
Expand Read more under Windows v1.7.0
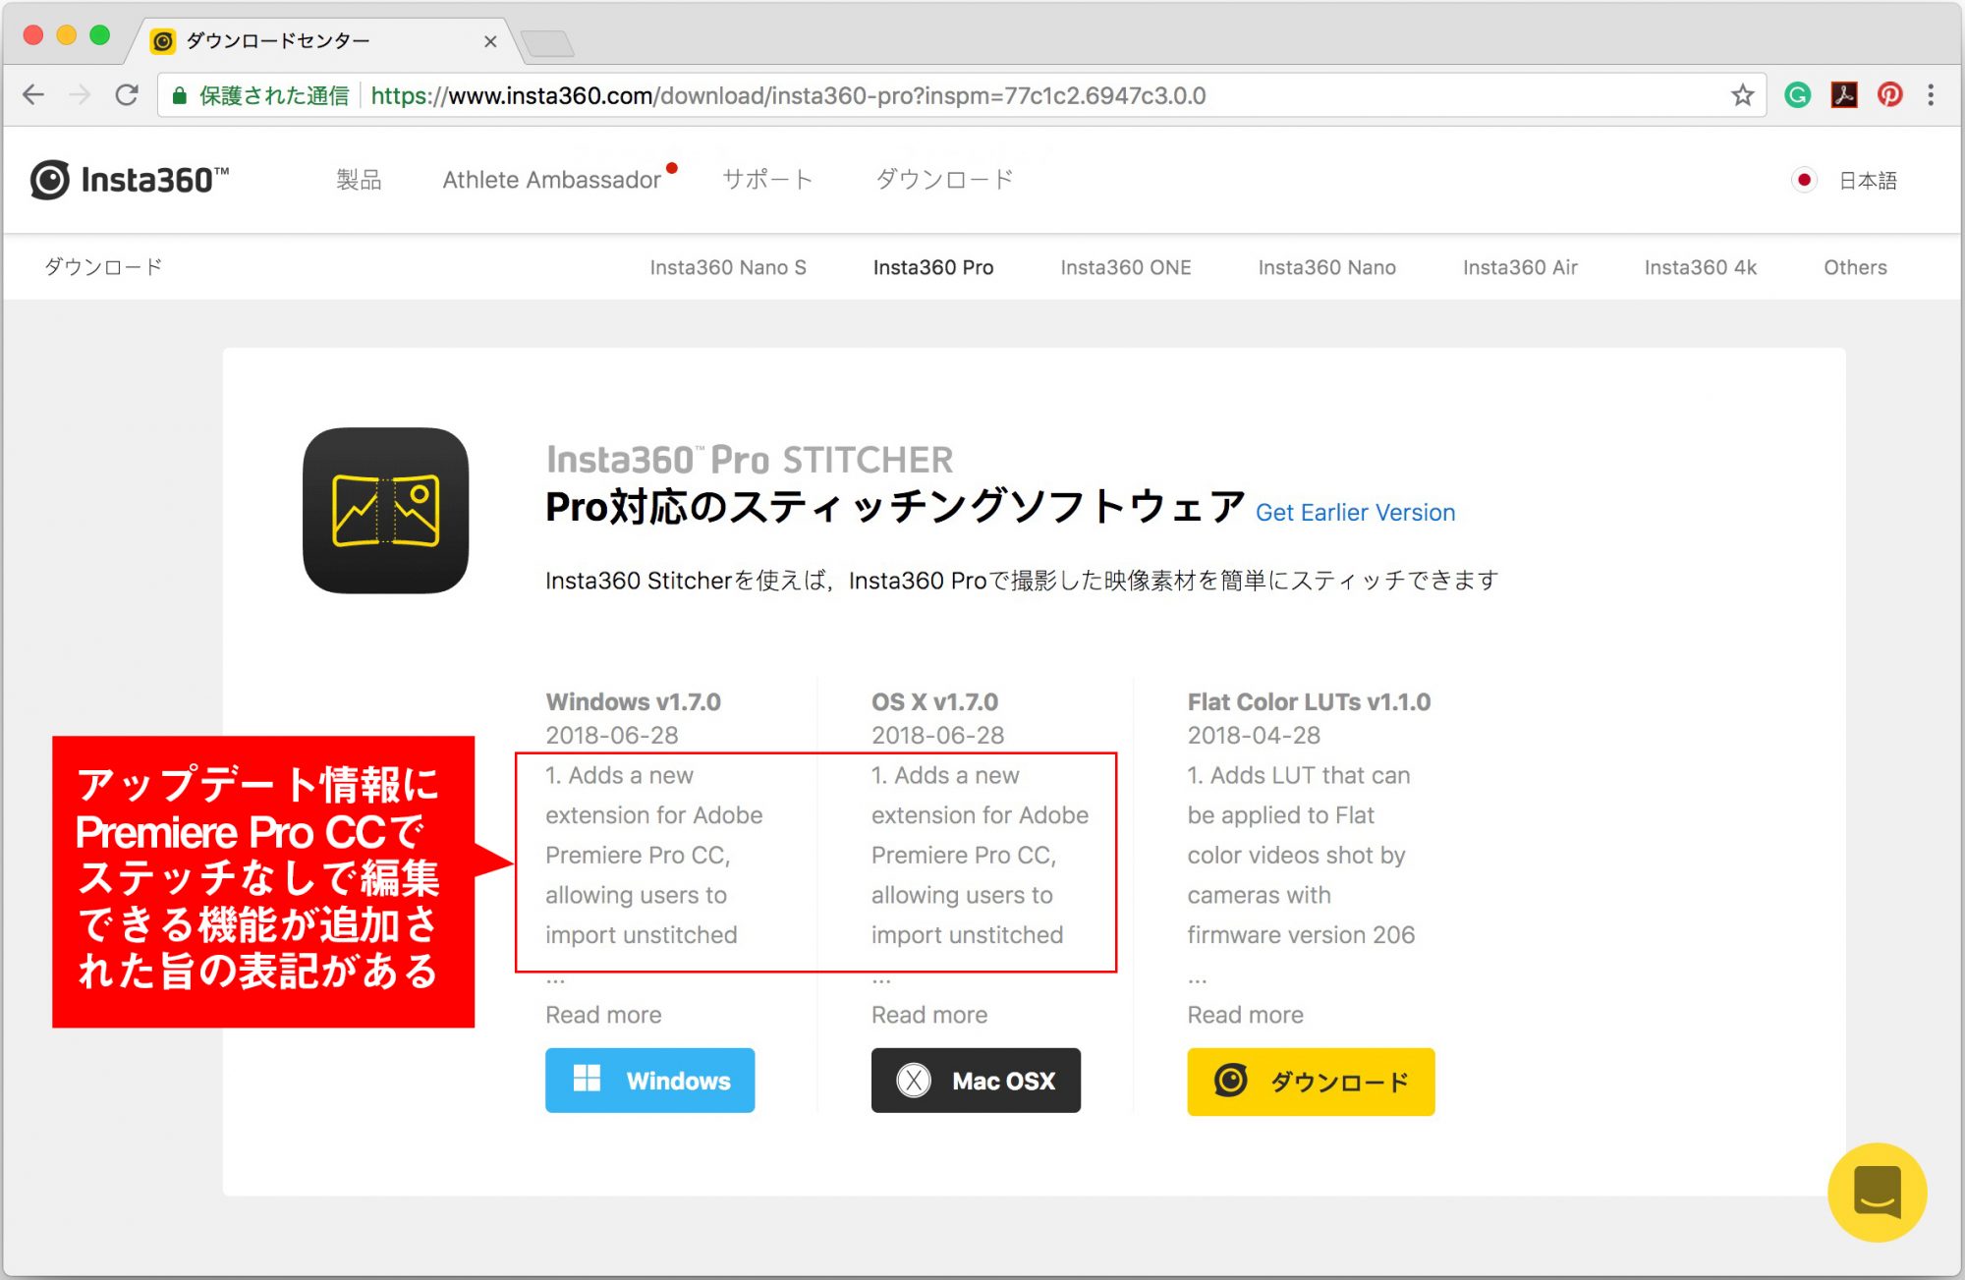click(603, 1015)
